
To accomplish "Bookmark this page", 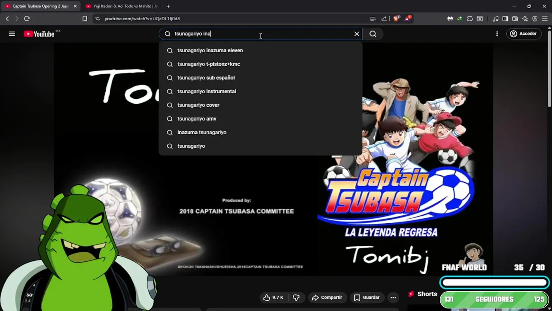I will click(85, 19).
